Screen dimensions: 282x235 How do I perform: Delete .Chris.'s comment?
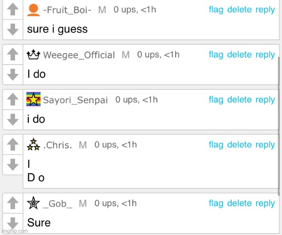click(x=239, y=145)
